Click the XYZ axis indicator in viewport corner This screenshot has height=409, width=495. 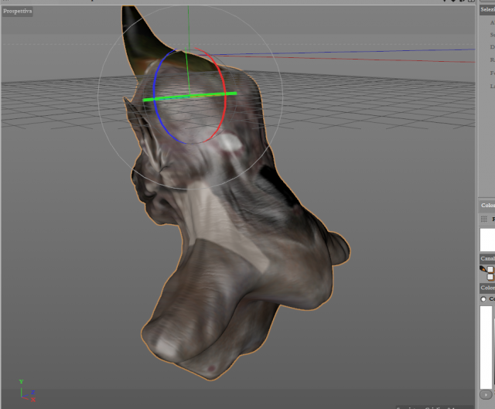27,390
